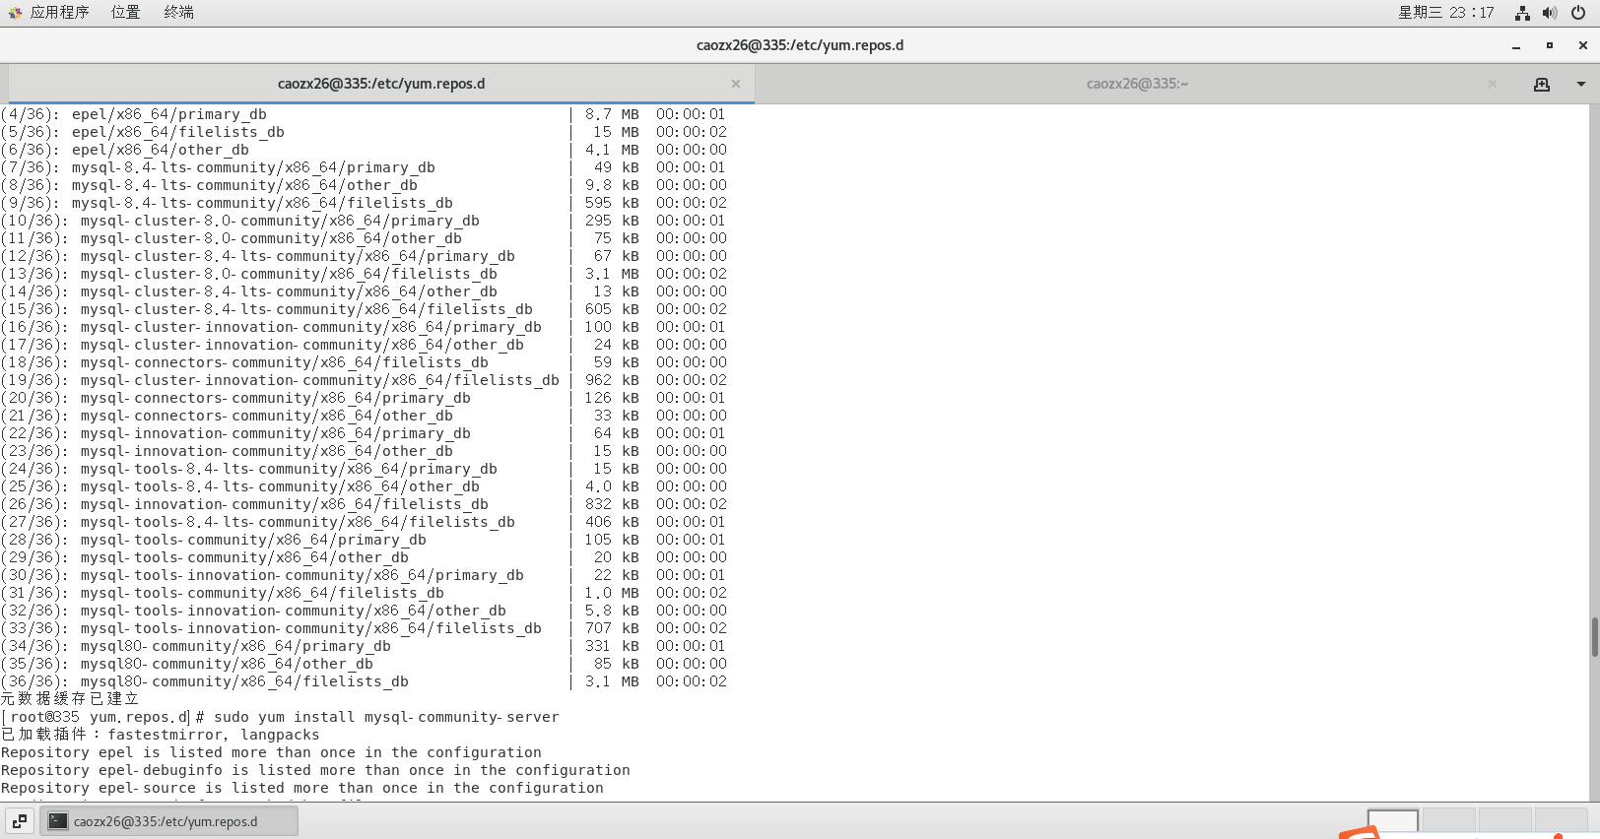
Task: Click the volume speaker icon
Action: point(1550,13)
